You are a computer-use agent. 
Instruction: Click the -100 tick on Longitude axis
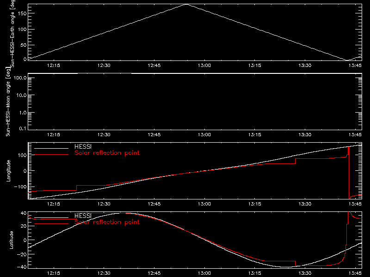(20, 187)
